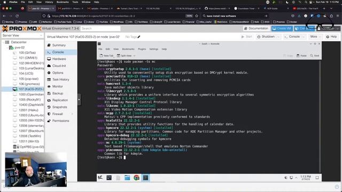Viewport: 342px width, 192px height.
Task: Select VM 12008 (TestWin)
Action: click(x=30, y=136)
